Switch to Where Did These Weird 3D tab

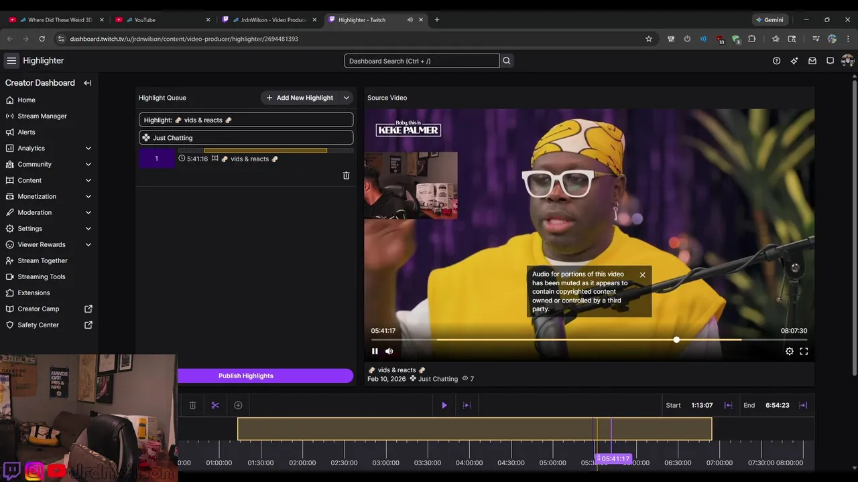click(56, 19)
